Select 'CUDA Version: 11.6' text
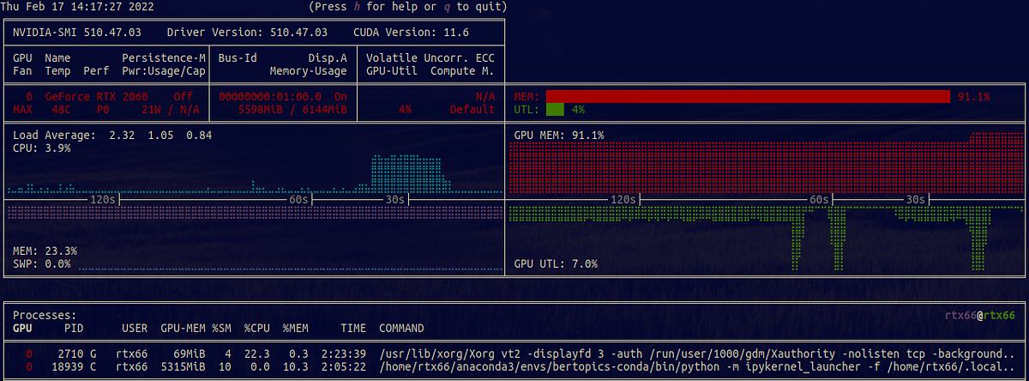Screen dimensions: 1029x381 pos(411,33)
